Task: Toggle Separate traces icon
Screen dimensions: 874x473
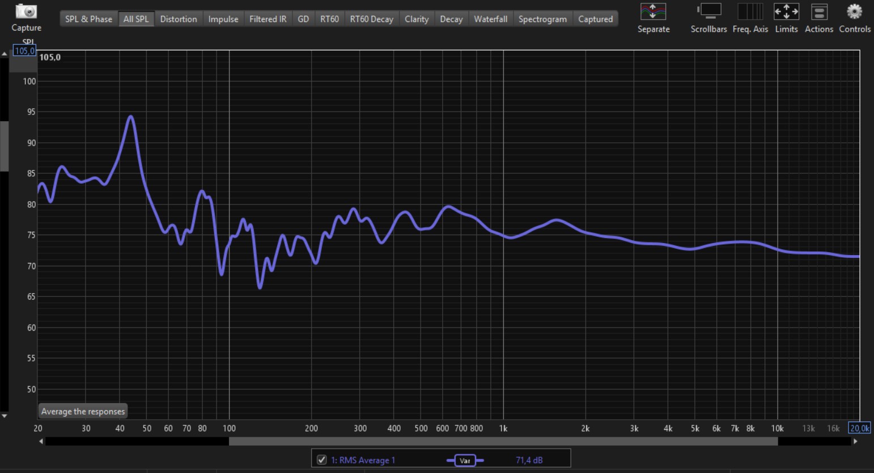Action: [x=653, y=12]
